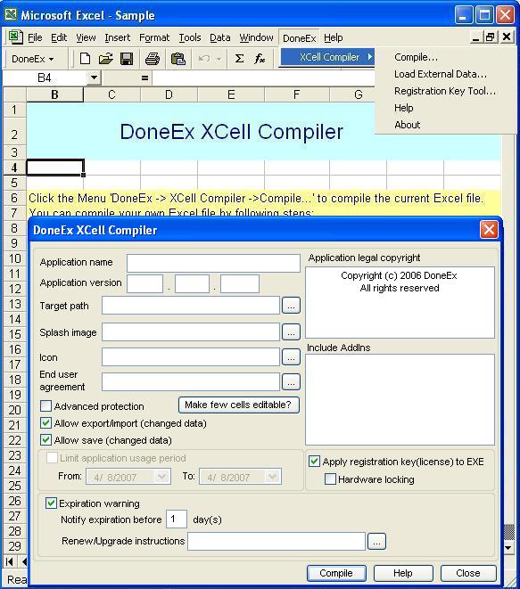Browse for Target path with ... button
520x589 pixels.
click(x=291, y=305)
